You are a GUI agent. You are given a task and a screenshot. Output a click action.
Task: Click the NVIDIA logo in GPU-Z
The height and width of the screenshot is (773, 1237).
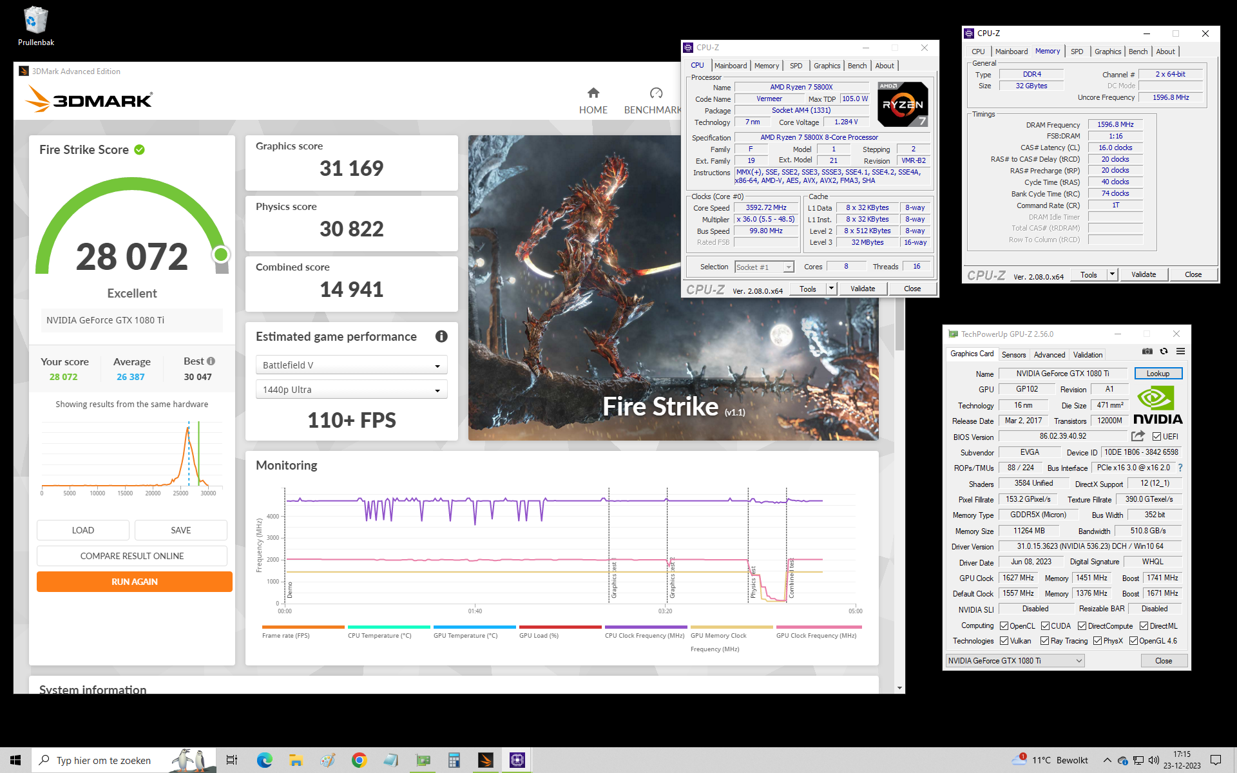click(x=1158, y=405)
